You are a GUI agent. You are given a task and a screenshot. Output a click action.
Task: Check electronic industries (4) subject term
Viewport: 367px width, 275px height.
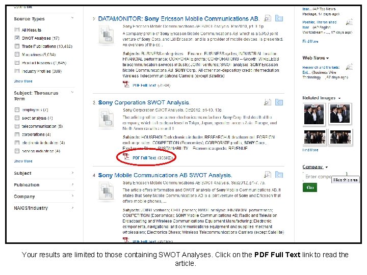coord(17,143)
